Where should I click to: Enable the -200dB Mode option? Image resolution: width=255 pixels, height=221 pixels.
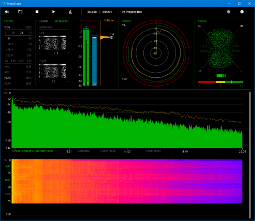pos(152,151)
